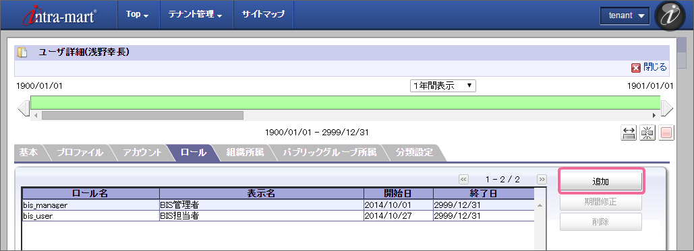The height and width of the screenshot is (251, 694).
Task: Click the green period timeline bar
Action: click(x=345, y=103)
